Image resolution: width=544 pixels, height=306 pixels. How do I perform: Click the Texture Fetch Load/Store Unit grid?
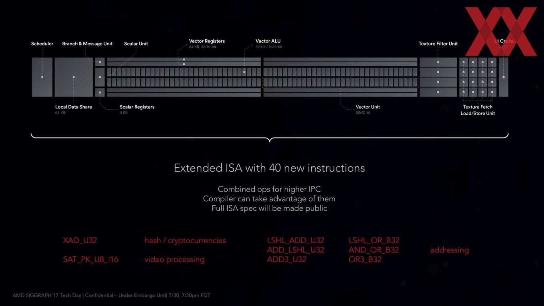[478, 77]
